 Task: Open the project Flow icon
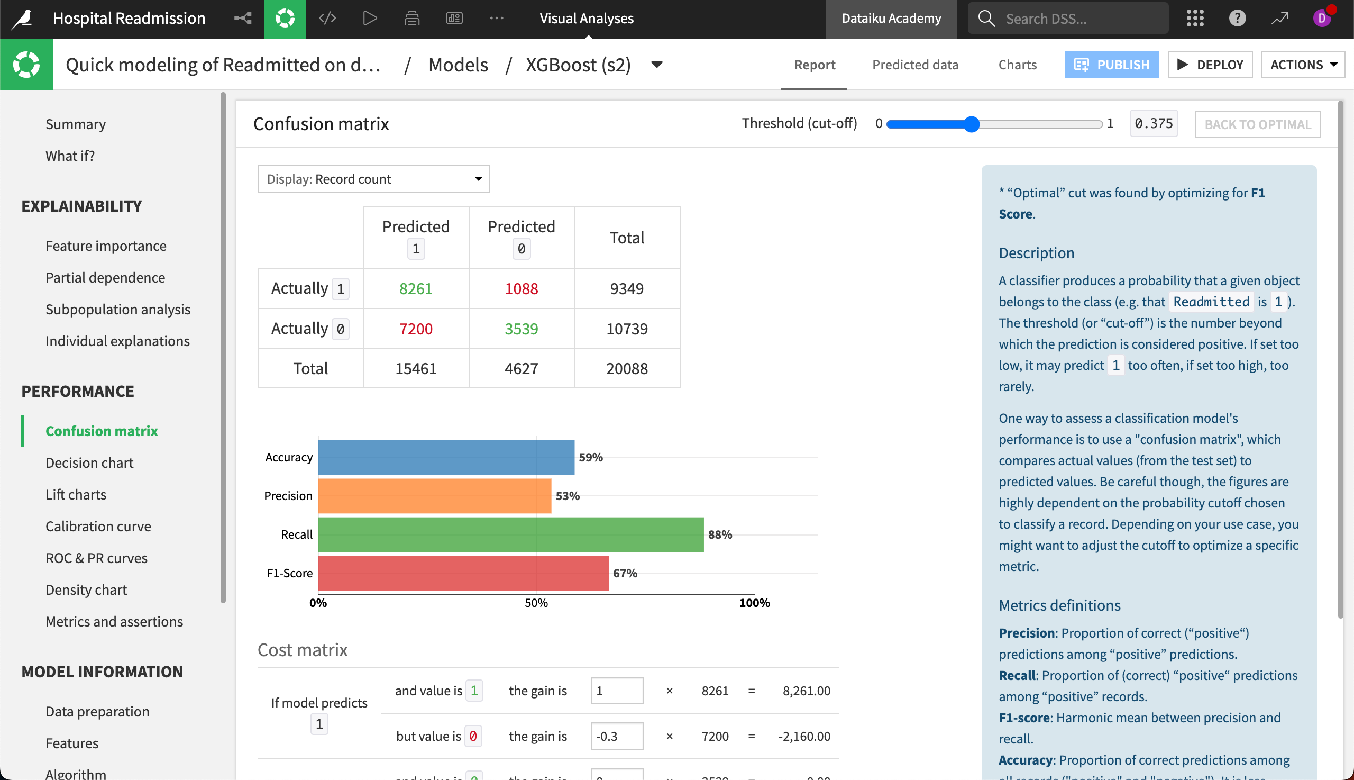click(244, 17)
